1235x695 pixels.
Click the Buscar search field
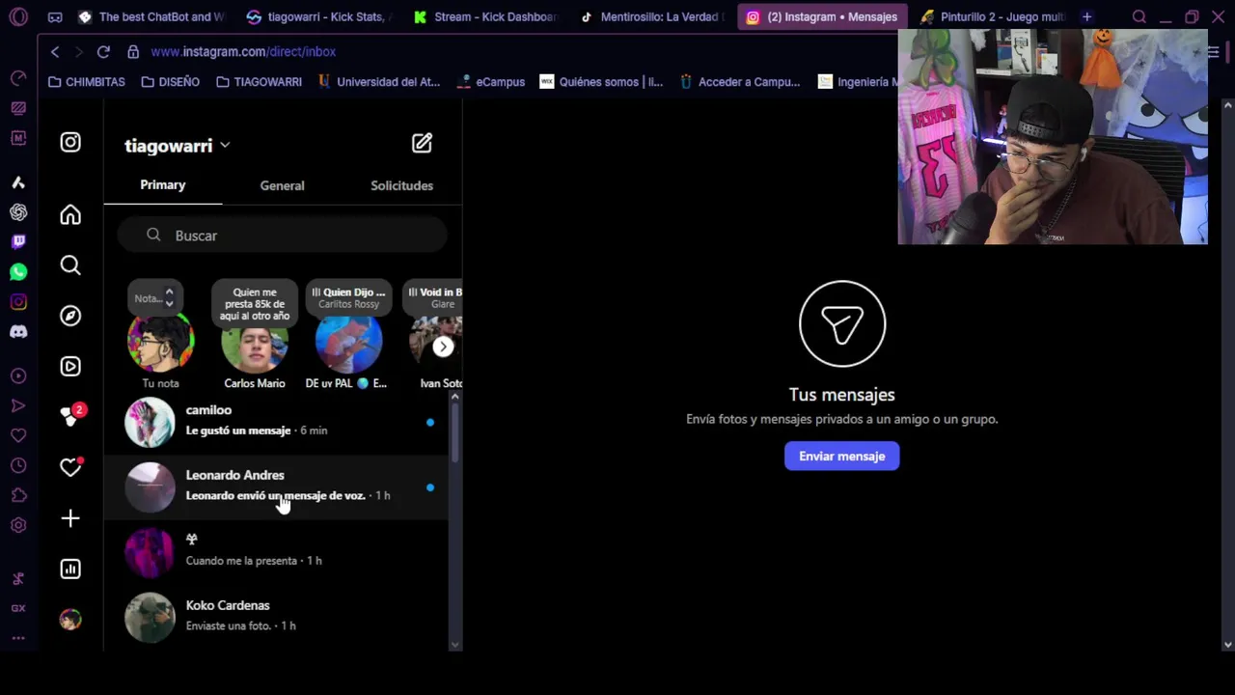(282, 236)
